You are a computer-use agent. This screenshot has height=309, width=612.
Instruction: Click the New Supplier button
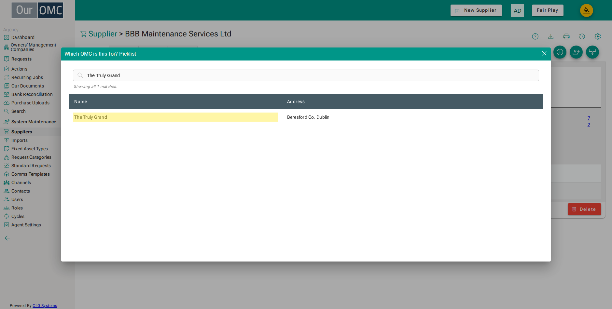(x=476, y=10)
